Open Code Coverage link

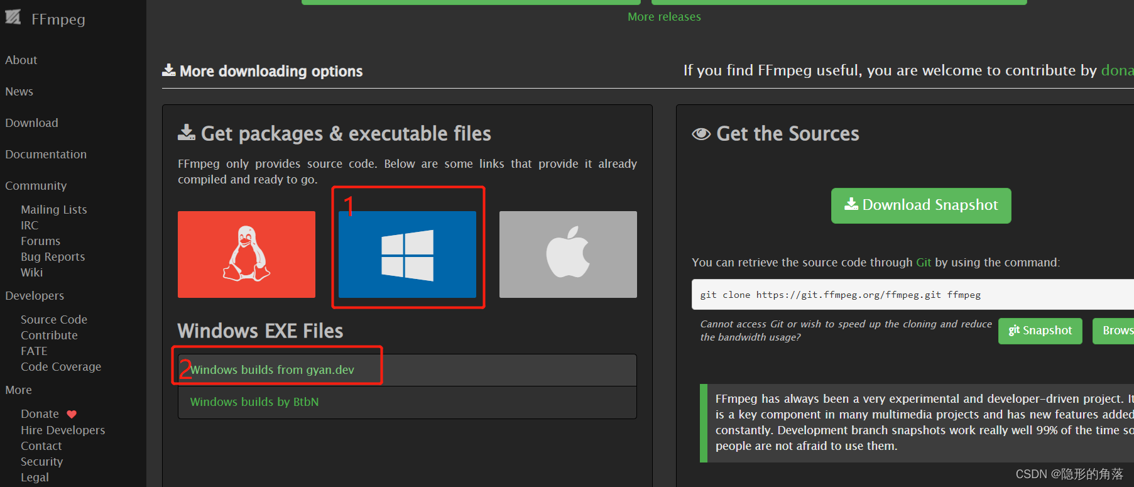pos(61,366)
